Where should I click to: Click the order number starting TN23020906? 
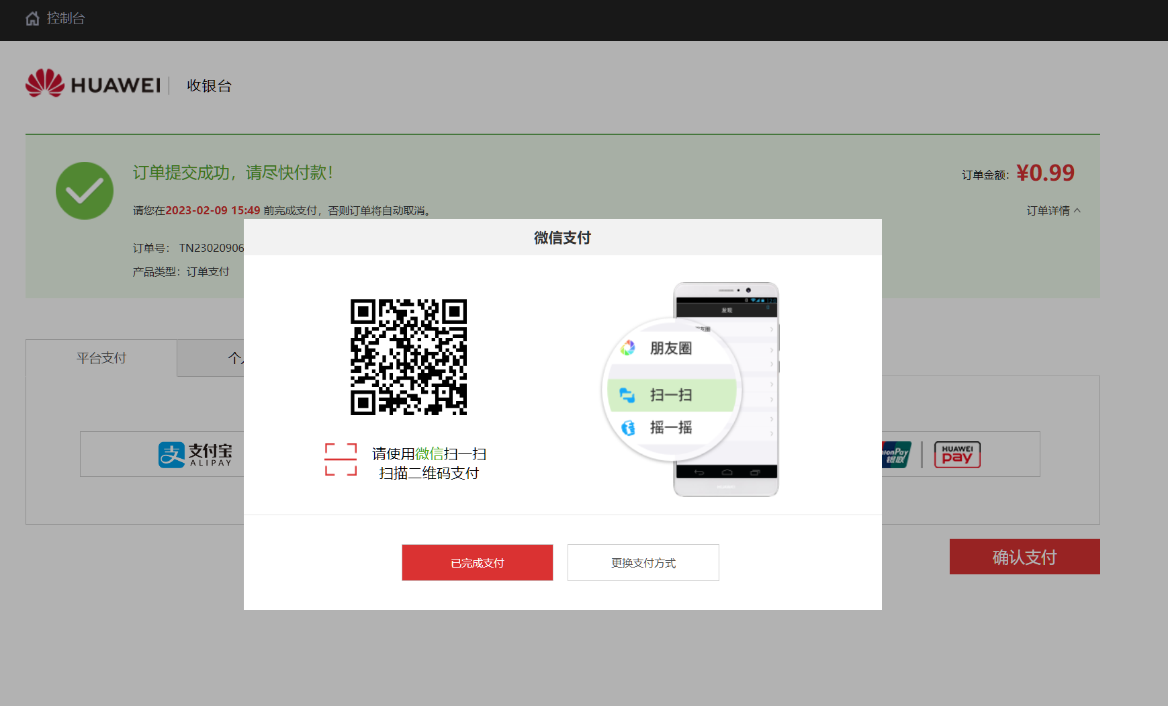coord(212,248)
